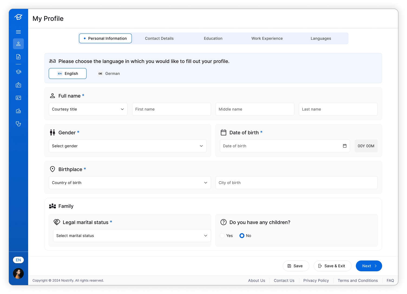The width and height of the screenshot is (407, 294).
Task: Open the building sidebar icon
Action: click(x=18, y=111)
